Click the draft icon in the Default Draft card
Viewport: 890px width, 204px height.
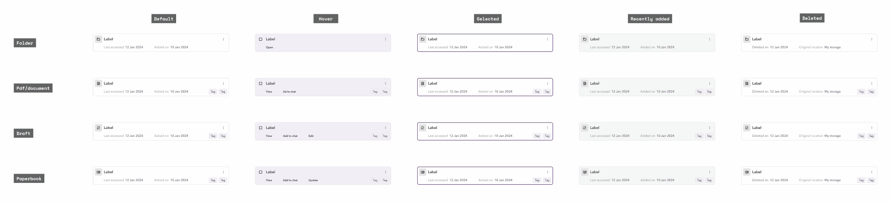point(99,128)
